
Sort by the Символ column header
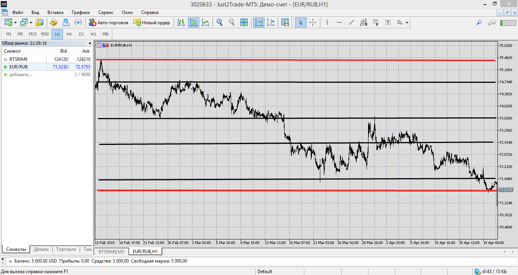24,51
